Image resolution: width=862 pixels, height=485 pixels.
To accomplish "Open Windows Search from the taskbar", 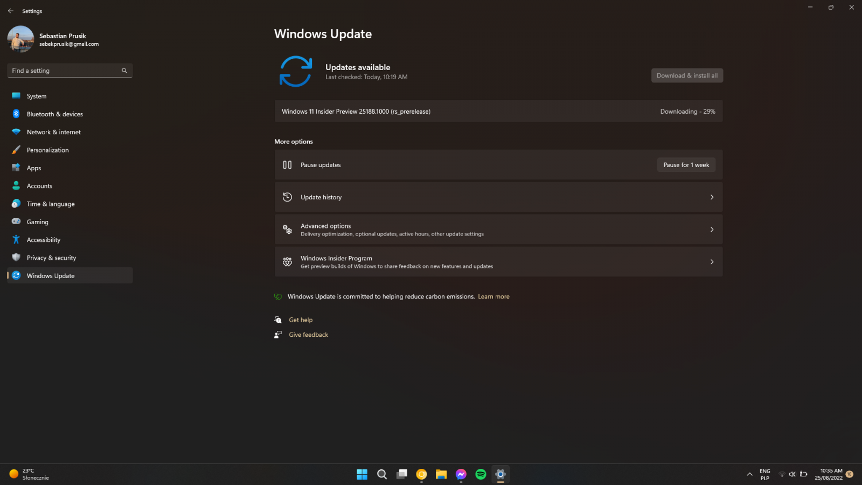I will click(x=382, y=474).
